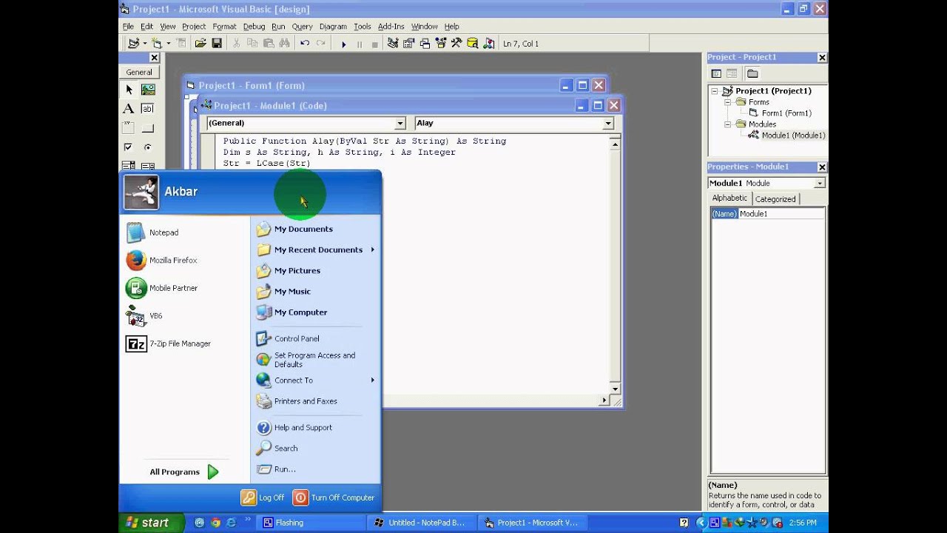Viewport: 947px width, 533px height.
Task: Click View Code icon in Project panel
Action: coord(716,73)
